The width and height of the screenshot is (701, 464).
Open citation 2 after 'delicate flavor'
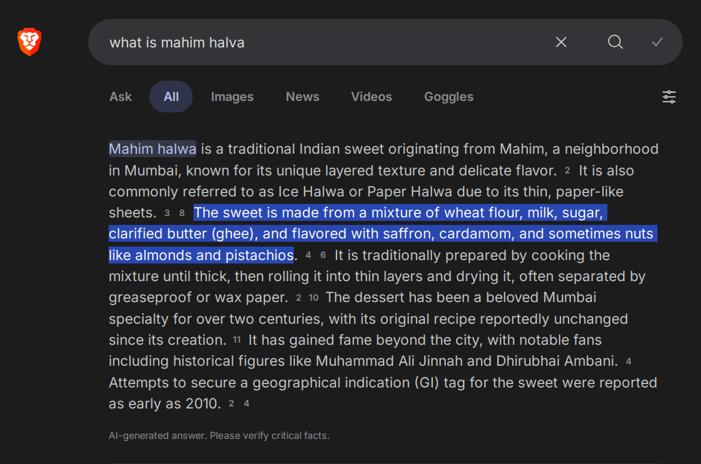point(567,171)
